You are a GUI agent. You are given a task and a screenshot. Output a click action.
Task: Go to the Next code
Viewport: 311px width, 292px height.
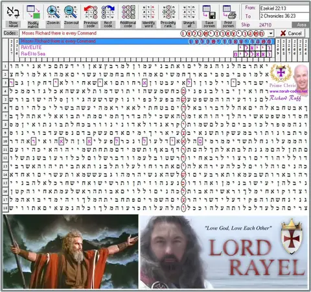pos(108,12)
